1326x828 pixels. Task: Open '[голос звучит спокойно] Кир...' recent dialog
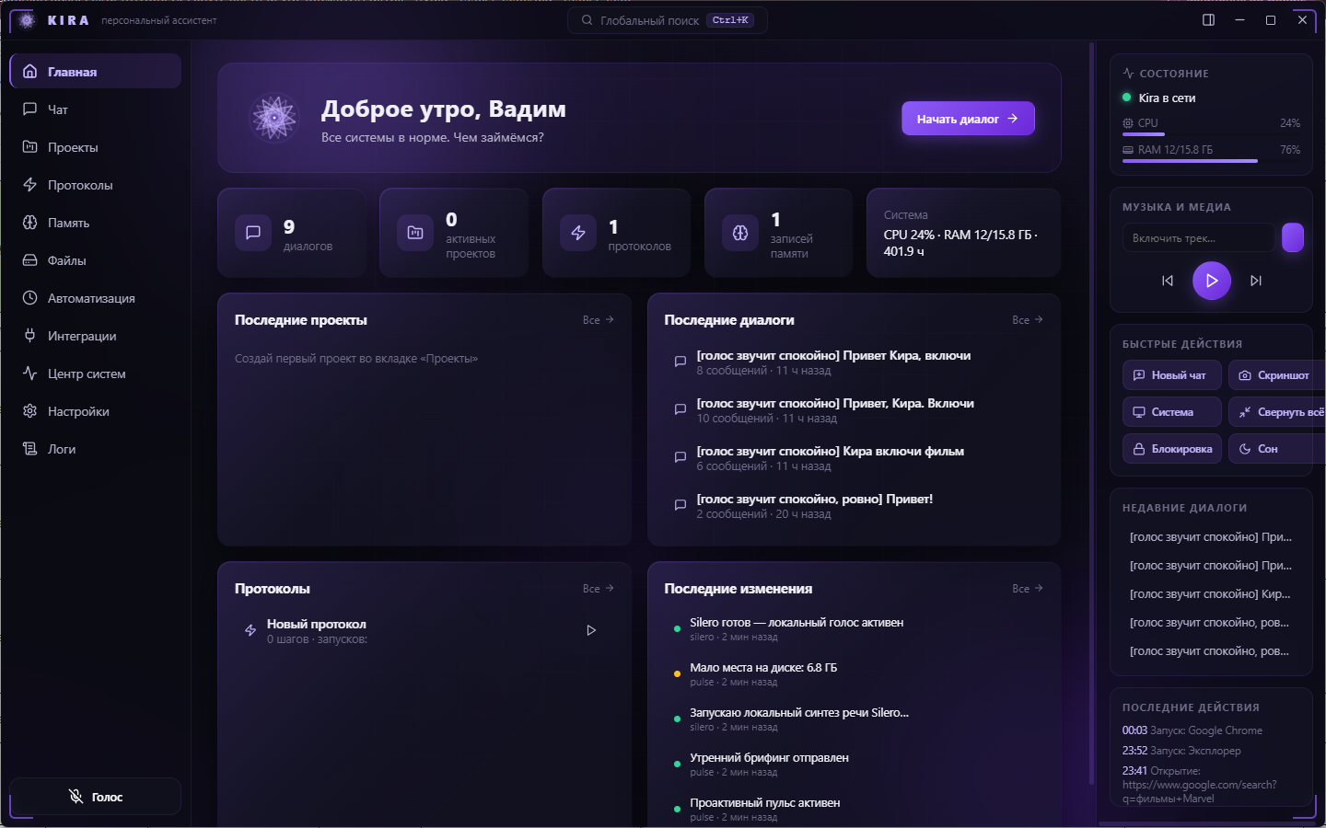(x=1211, y=594)
